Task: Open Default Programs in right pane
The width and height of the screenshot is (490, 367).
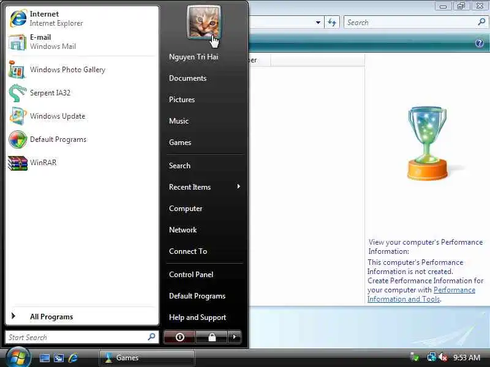Action: pyautogui.click(x=197, y=296)
